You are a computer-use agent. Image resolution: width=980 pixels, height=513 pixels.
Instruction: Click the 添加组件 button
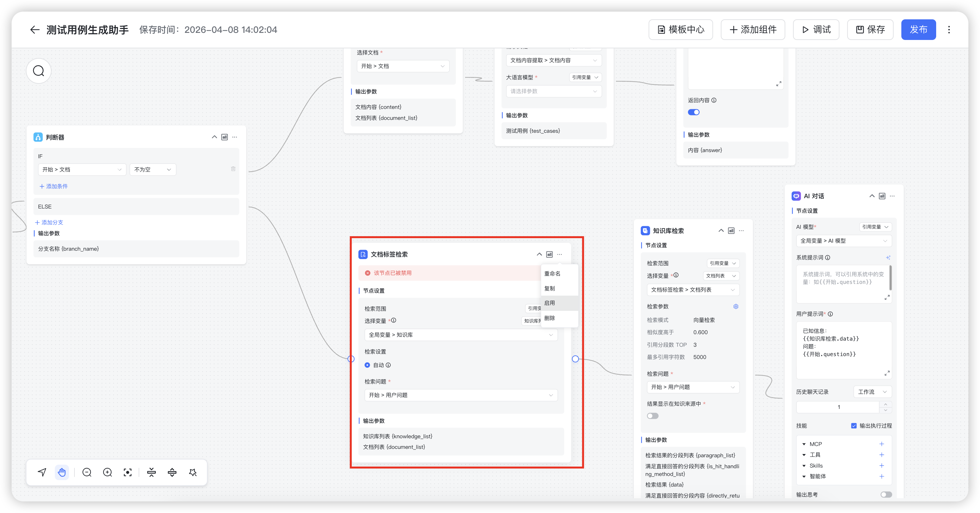pos(753,30)
